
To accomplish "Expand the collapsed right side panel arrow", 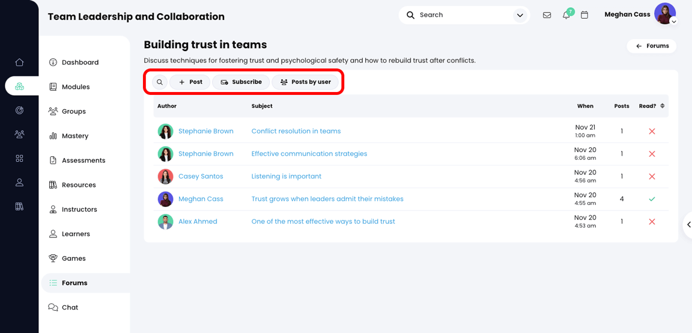I will click(x=688, y=225).
